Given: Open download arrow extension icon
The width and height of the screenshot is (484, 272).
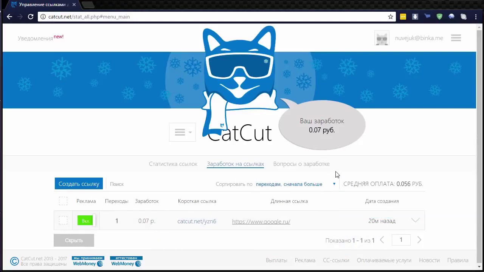Looking at the screenshot, I should (415, 17).
